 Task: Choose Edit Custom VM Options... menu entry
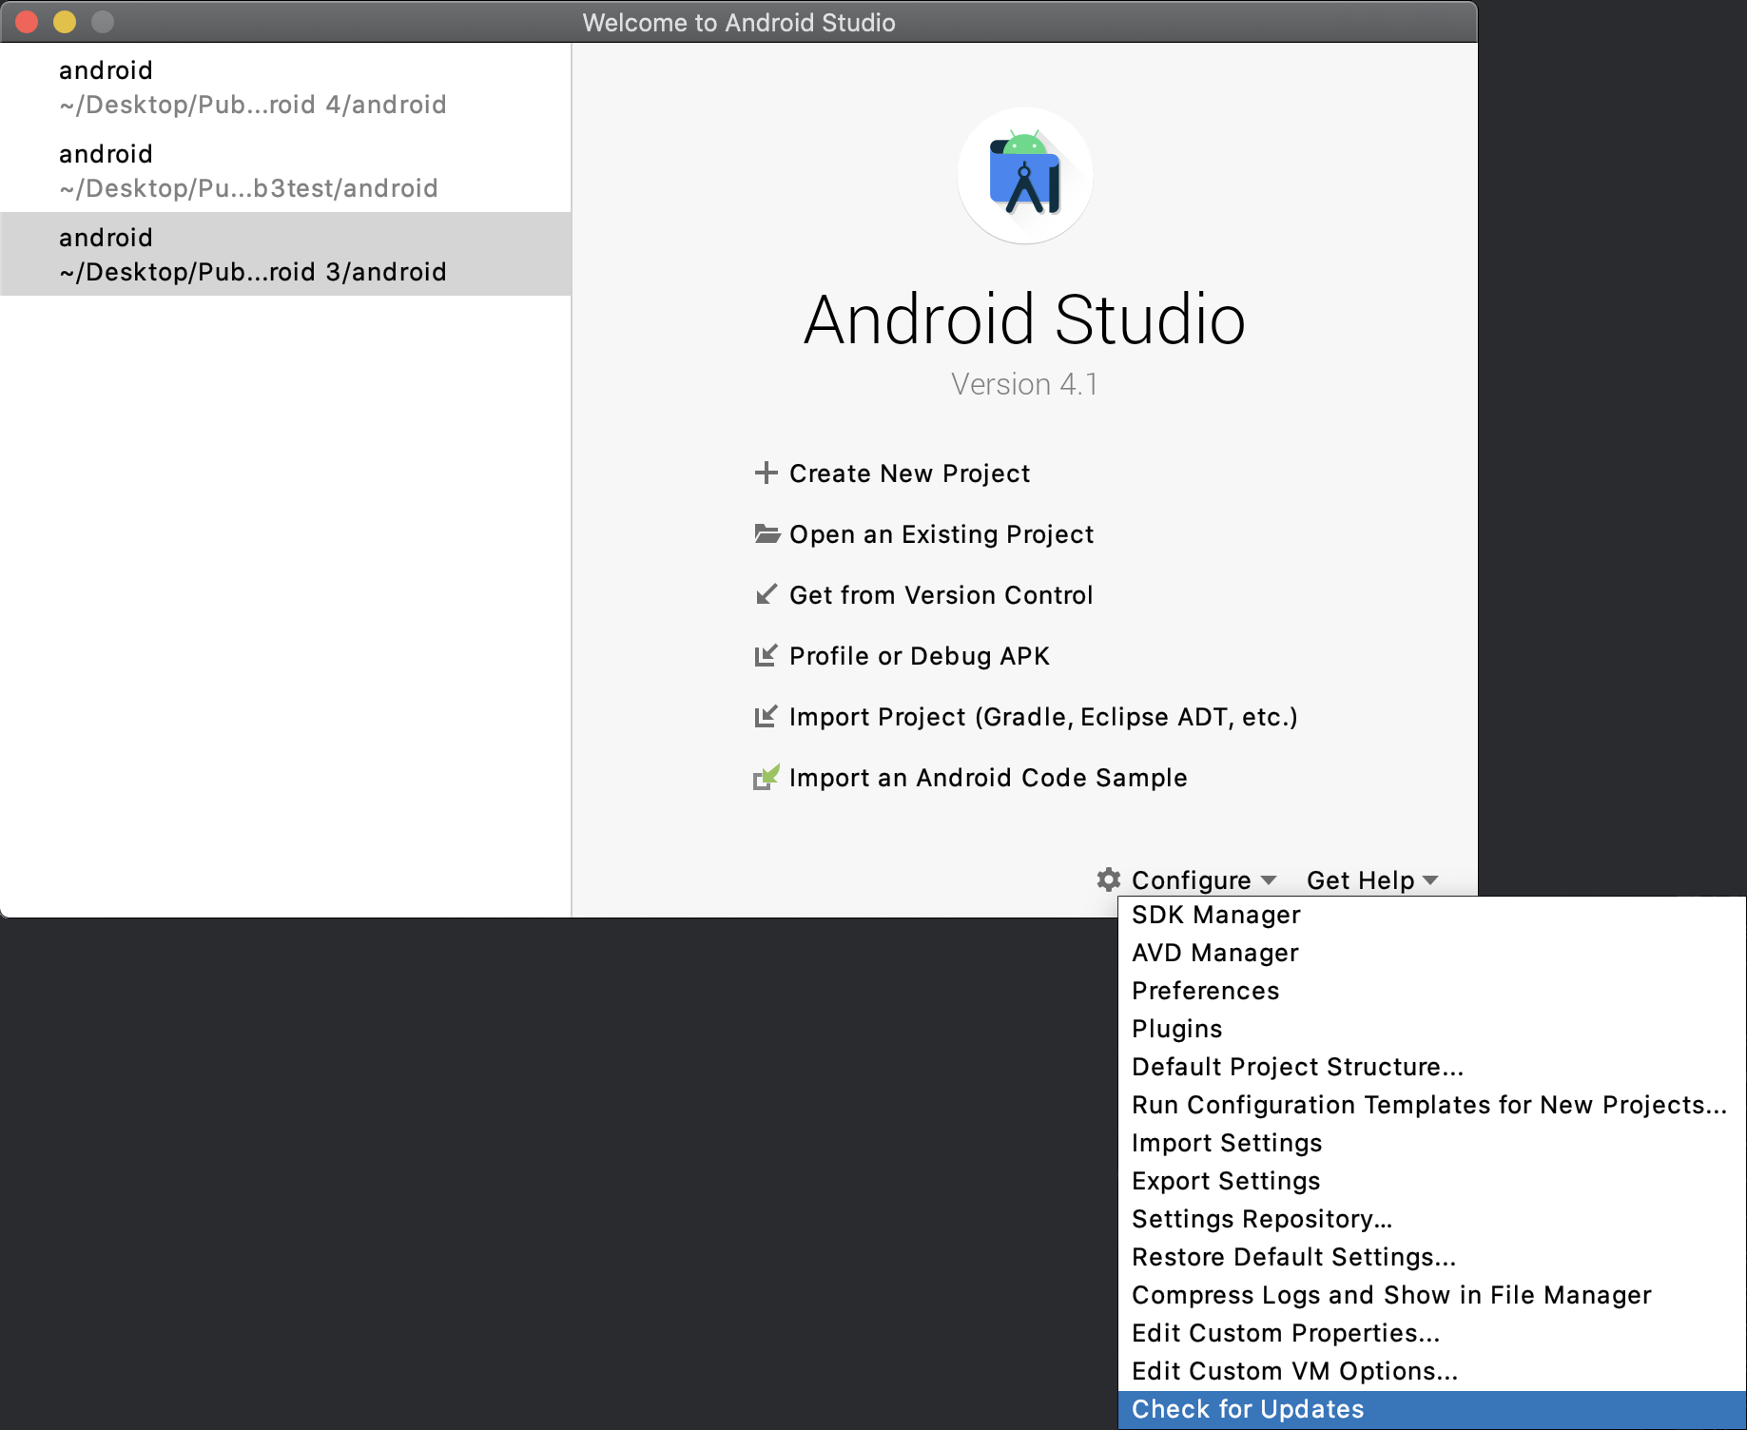click(1432, 1371)
